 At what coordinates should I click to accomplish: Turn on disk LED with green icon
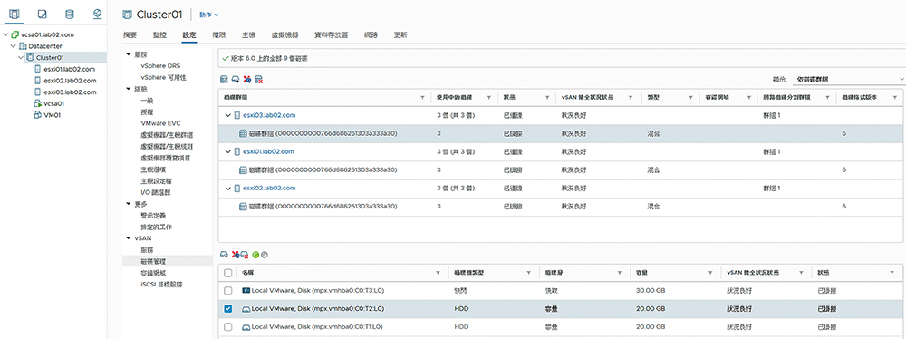pyautogui.click(x=255, y=255)
